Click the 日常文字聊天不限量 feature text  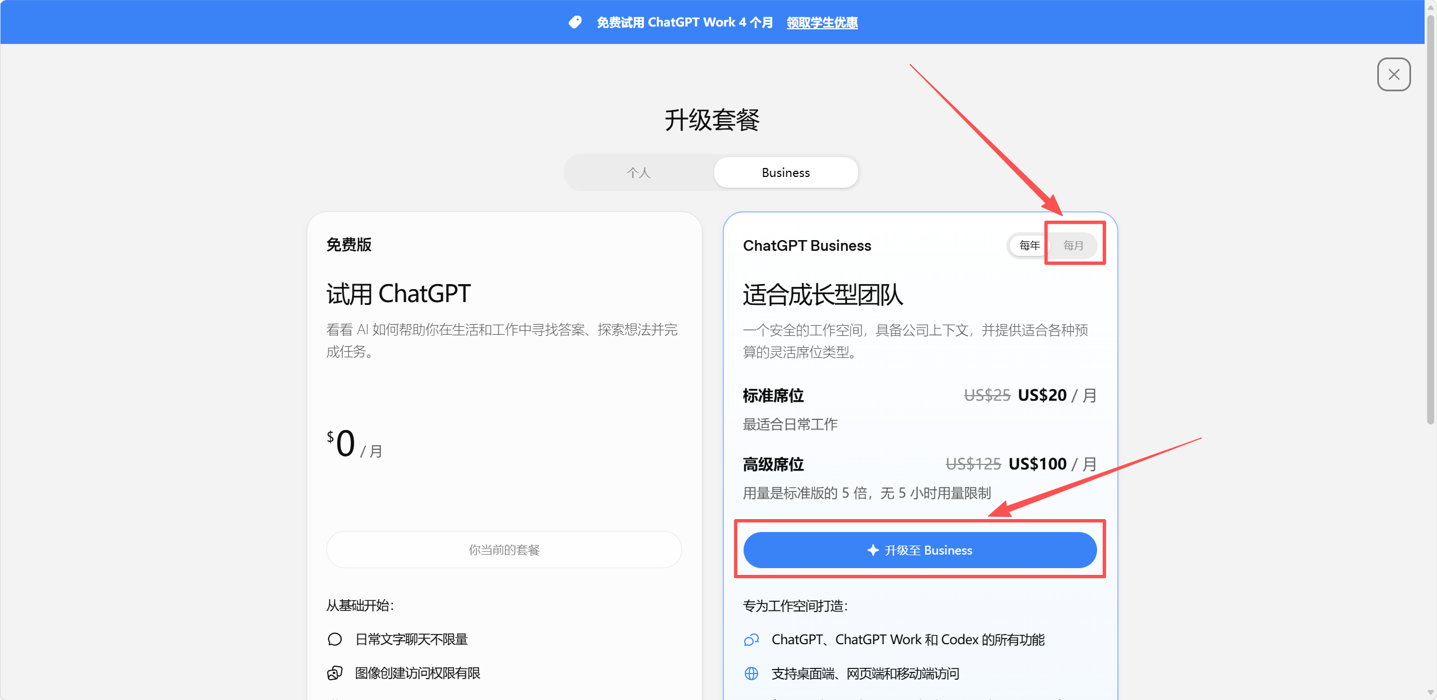pos(412,639)
